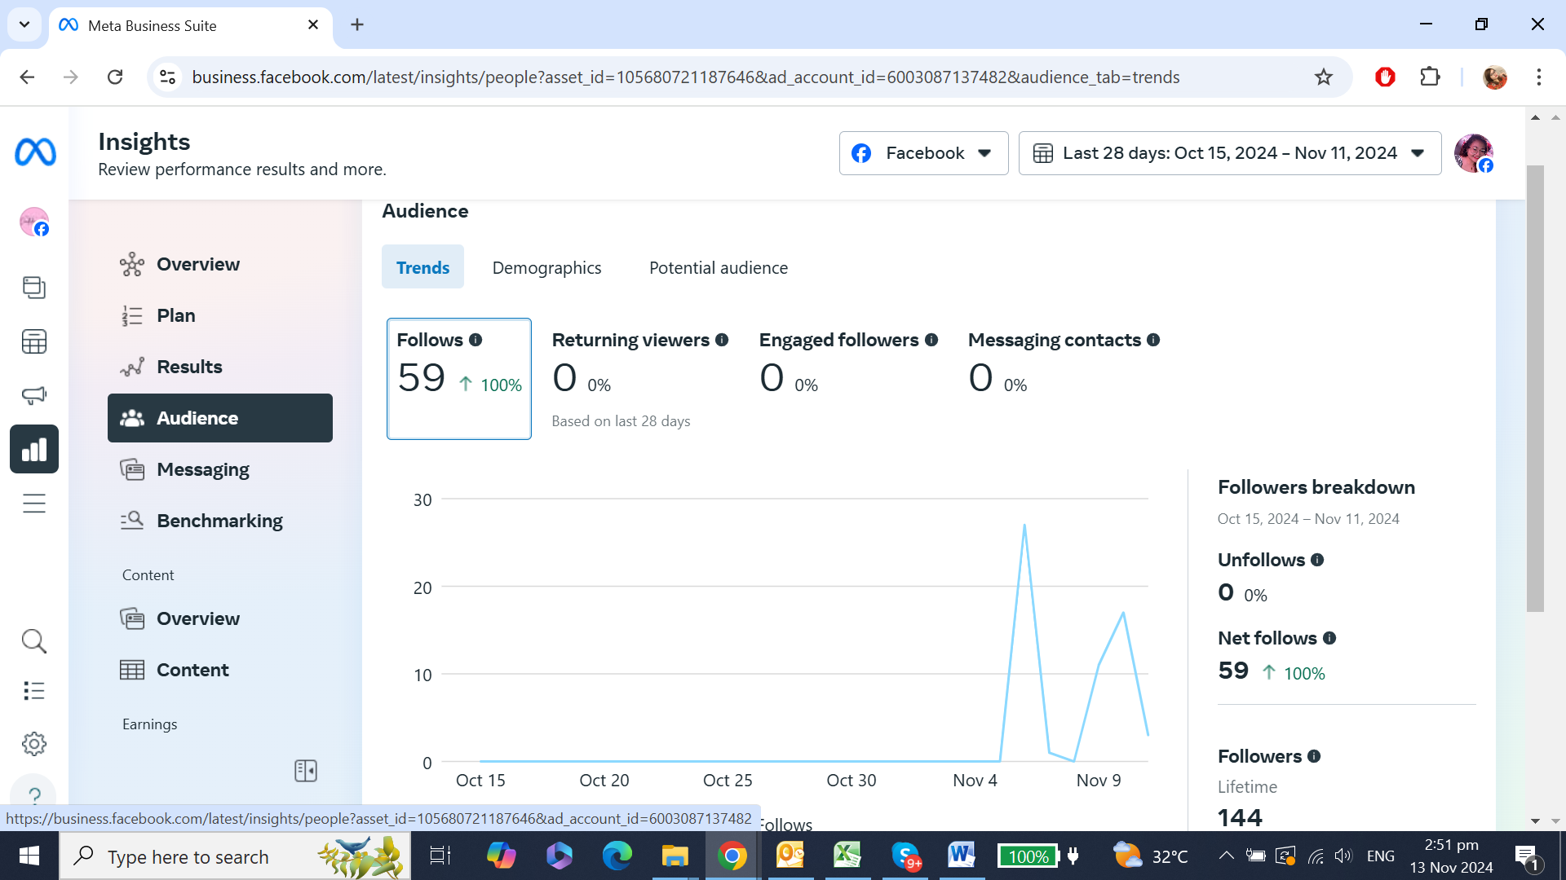This screenshot has width=1566, height=880.
Task: Click the page vertical scrollbar thumb
Action: click(1535, 388)
